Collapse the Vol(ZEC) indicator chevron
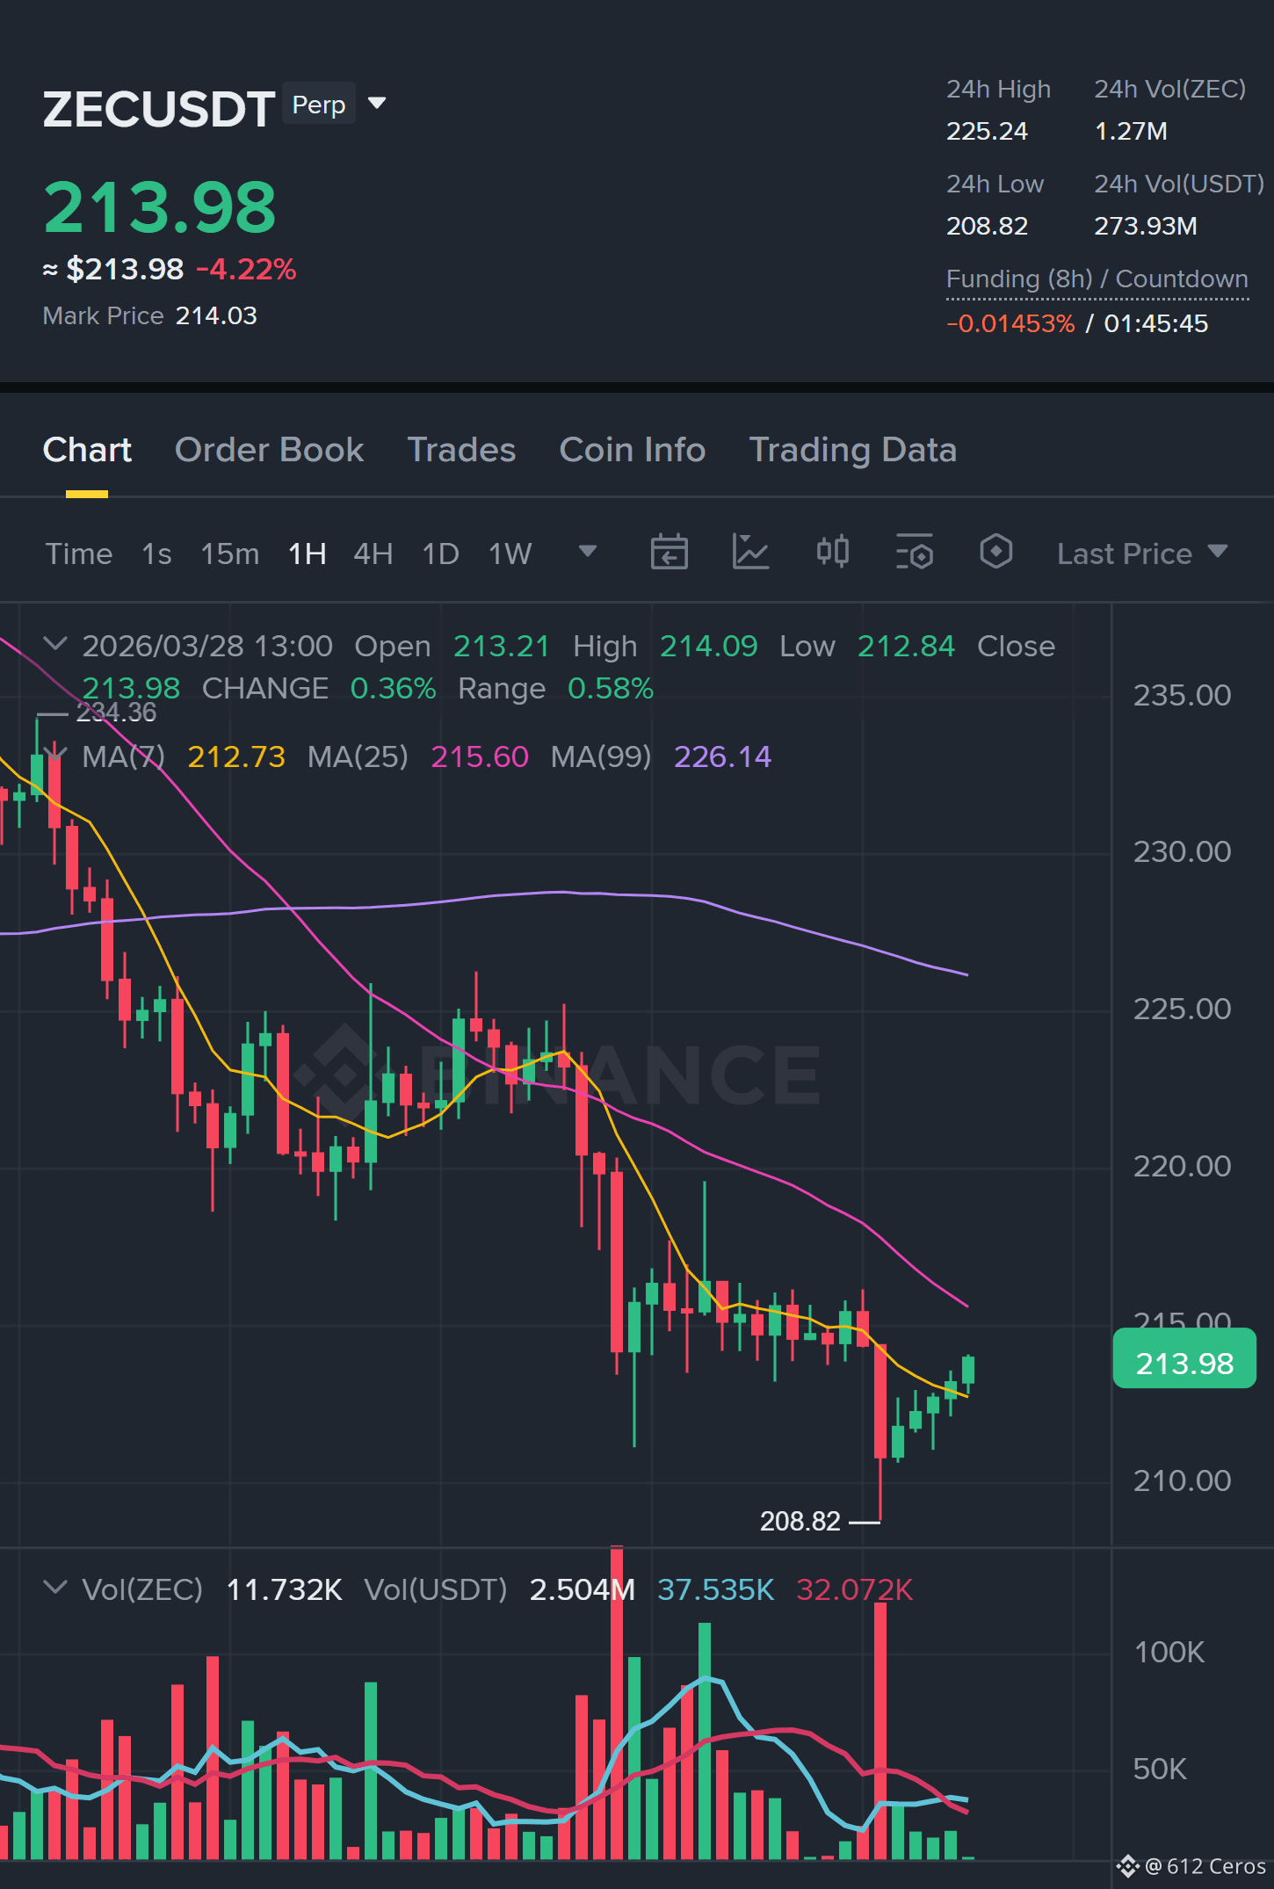Screen dimensions: 1274x1889 pyautogui.click(x=55, y=1588)
